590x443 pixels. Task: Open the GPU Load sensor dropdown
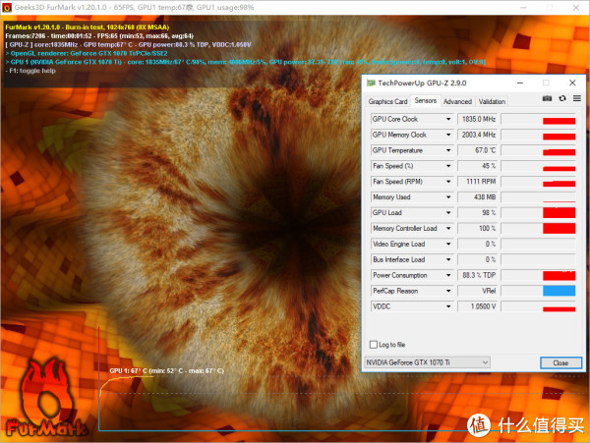click(448, 213)
